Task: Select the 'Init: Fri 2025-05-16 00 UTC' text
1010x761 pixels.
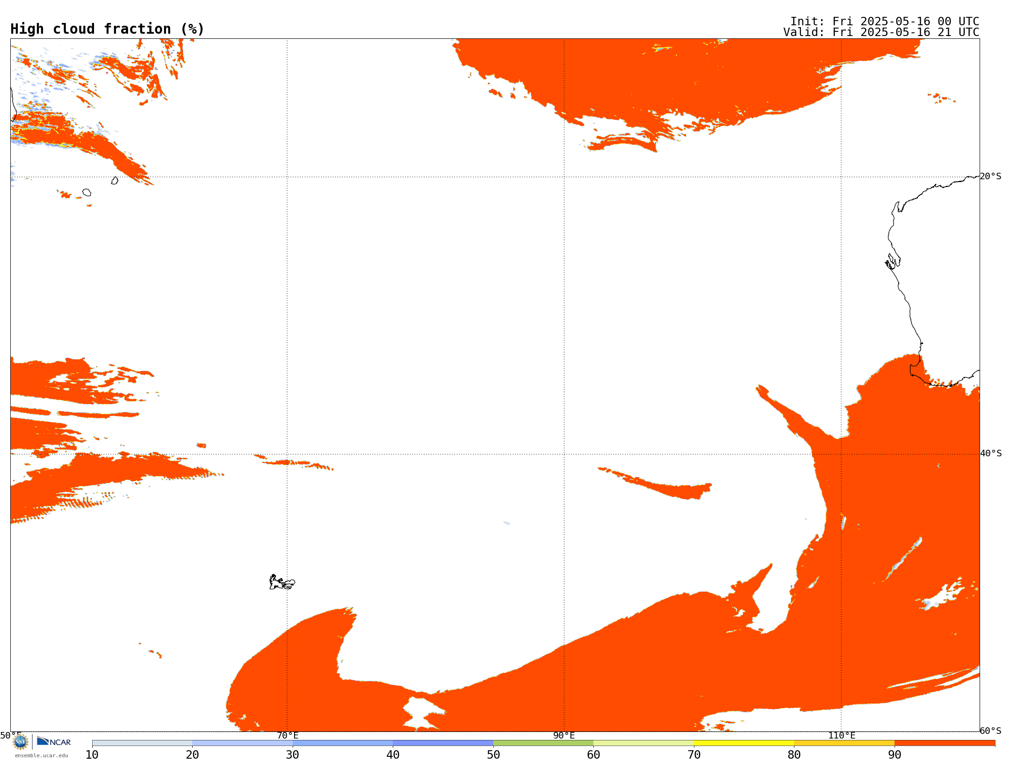Action: tap(885, 22)
